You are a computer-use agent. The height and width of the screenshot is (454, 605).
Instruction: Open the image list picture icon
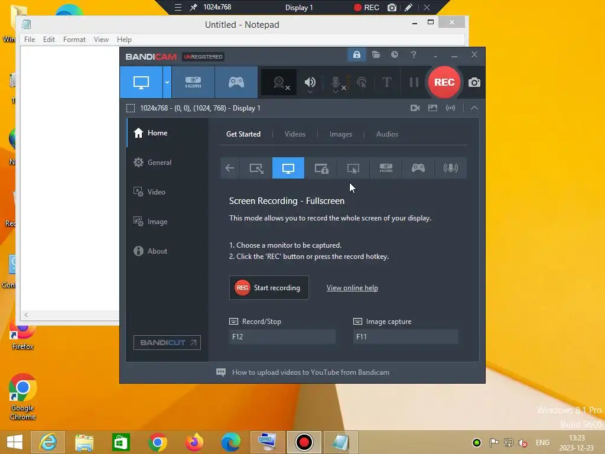pos(432,108)
